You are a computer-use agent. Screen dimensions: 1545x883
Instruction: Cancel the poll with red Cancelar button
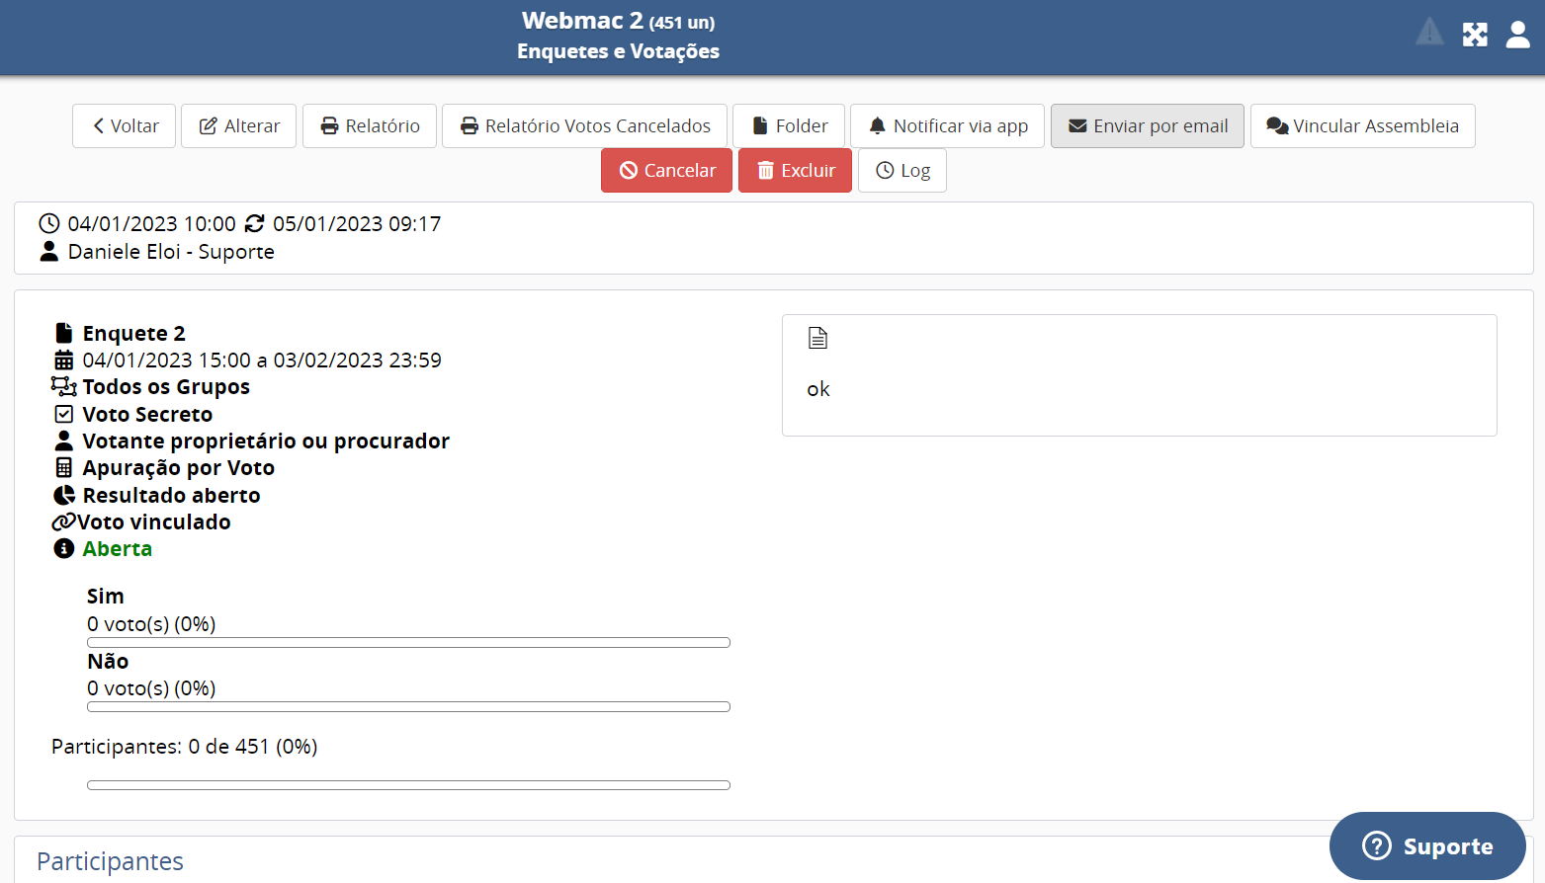[666, 170]
